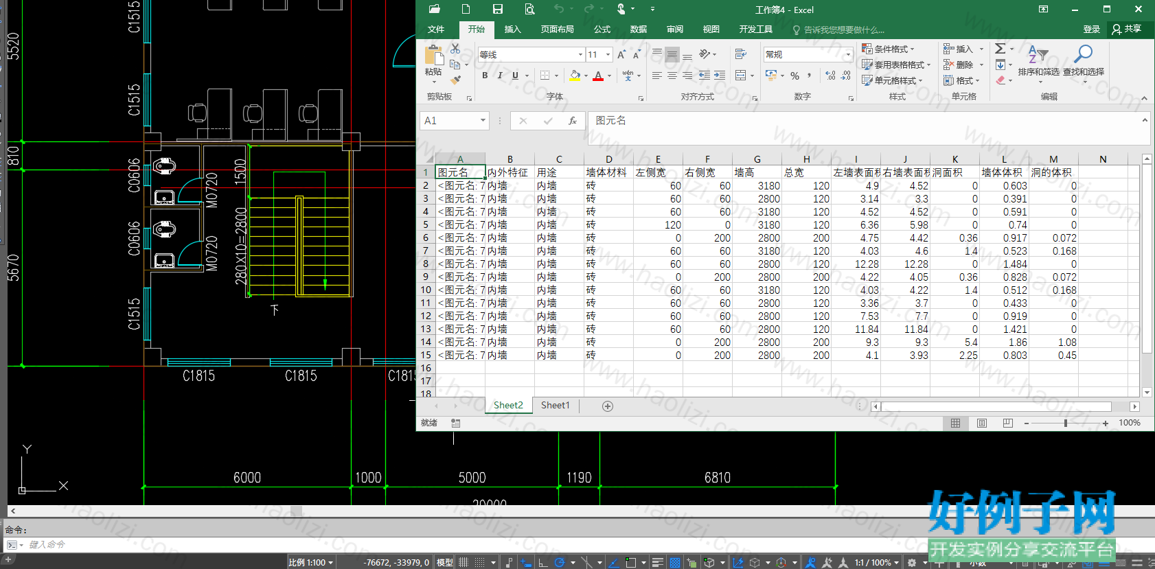The width and height of the screenshot is (1155, 569).
Task: Switch to Page Layout view icon
Action: (982, 423)
